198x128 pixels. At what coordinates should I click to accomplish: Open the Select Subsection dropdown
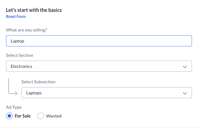tap(106, 93)
